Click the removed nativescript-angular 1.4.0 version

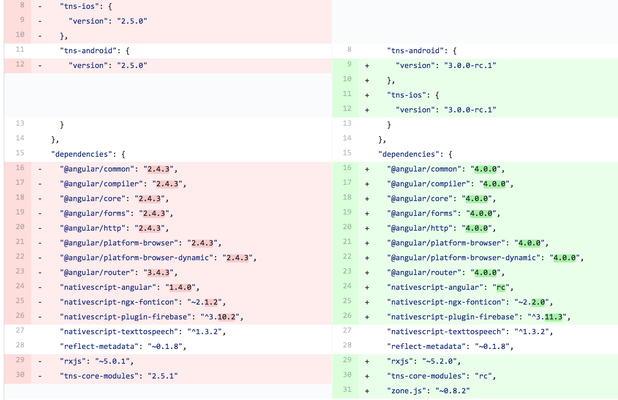pos(180,288)
